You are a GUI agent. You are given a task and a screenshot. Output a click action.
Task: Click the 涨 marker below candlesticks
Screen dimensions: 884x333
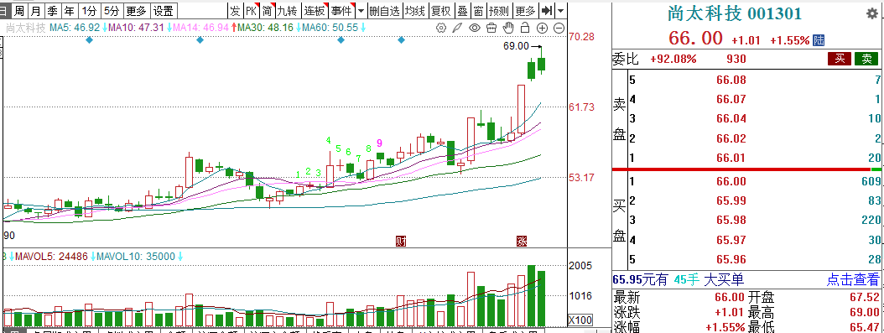tap(522, 242)
